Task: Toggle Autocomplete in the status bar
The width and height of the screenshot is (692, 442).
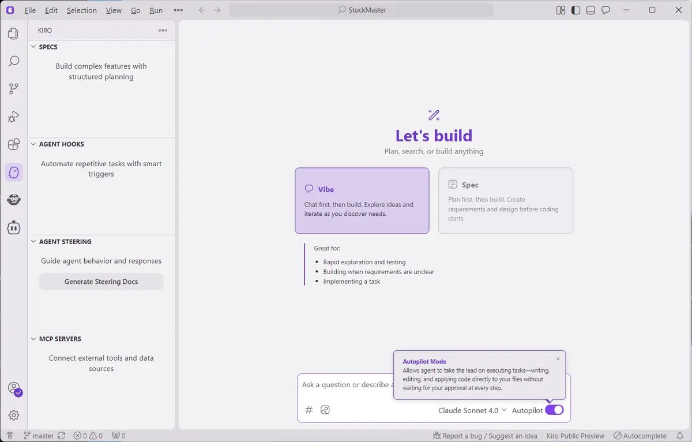Action: pyautogui.click(x=640, y=436)
